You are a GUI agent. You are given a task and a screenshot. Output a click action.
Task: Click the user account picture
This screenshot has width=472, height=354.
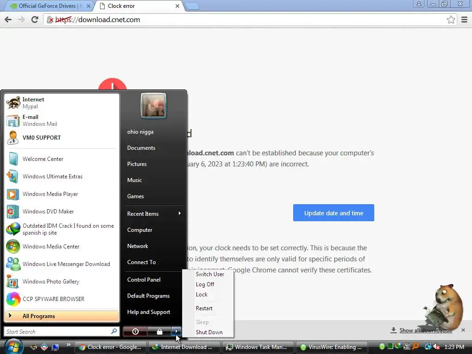click(153, 106)
